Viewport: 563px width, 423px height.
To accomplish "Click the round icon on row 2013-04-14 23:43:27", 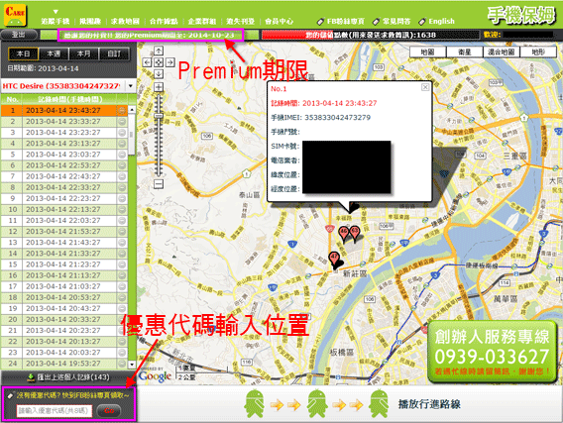I will pyautogui.click(x=122, y=111).
